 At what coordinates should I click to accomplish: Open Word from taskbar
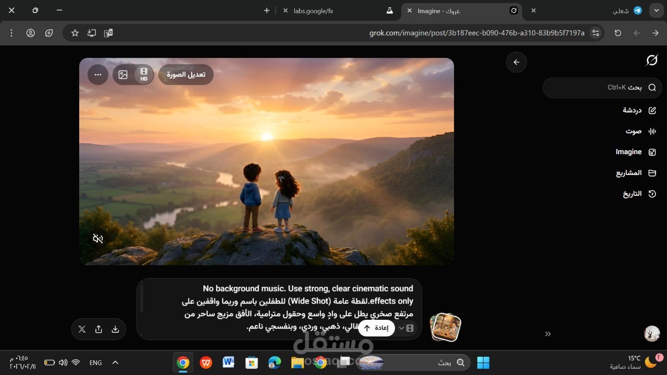click(229, 362)
